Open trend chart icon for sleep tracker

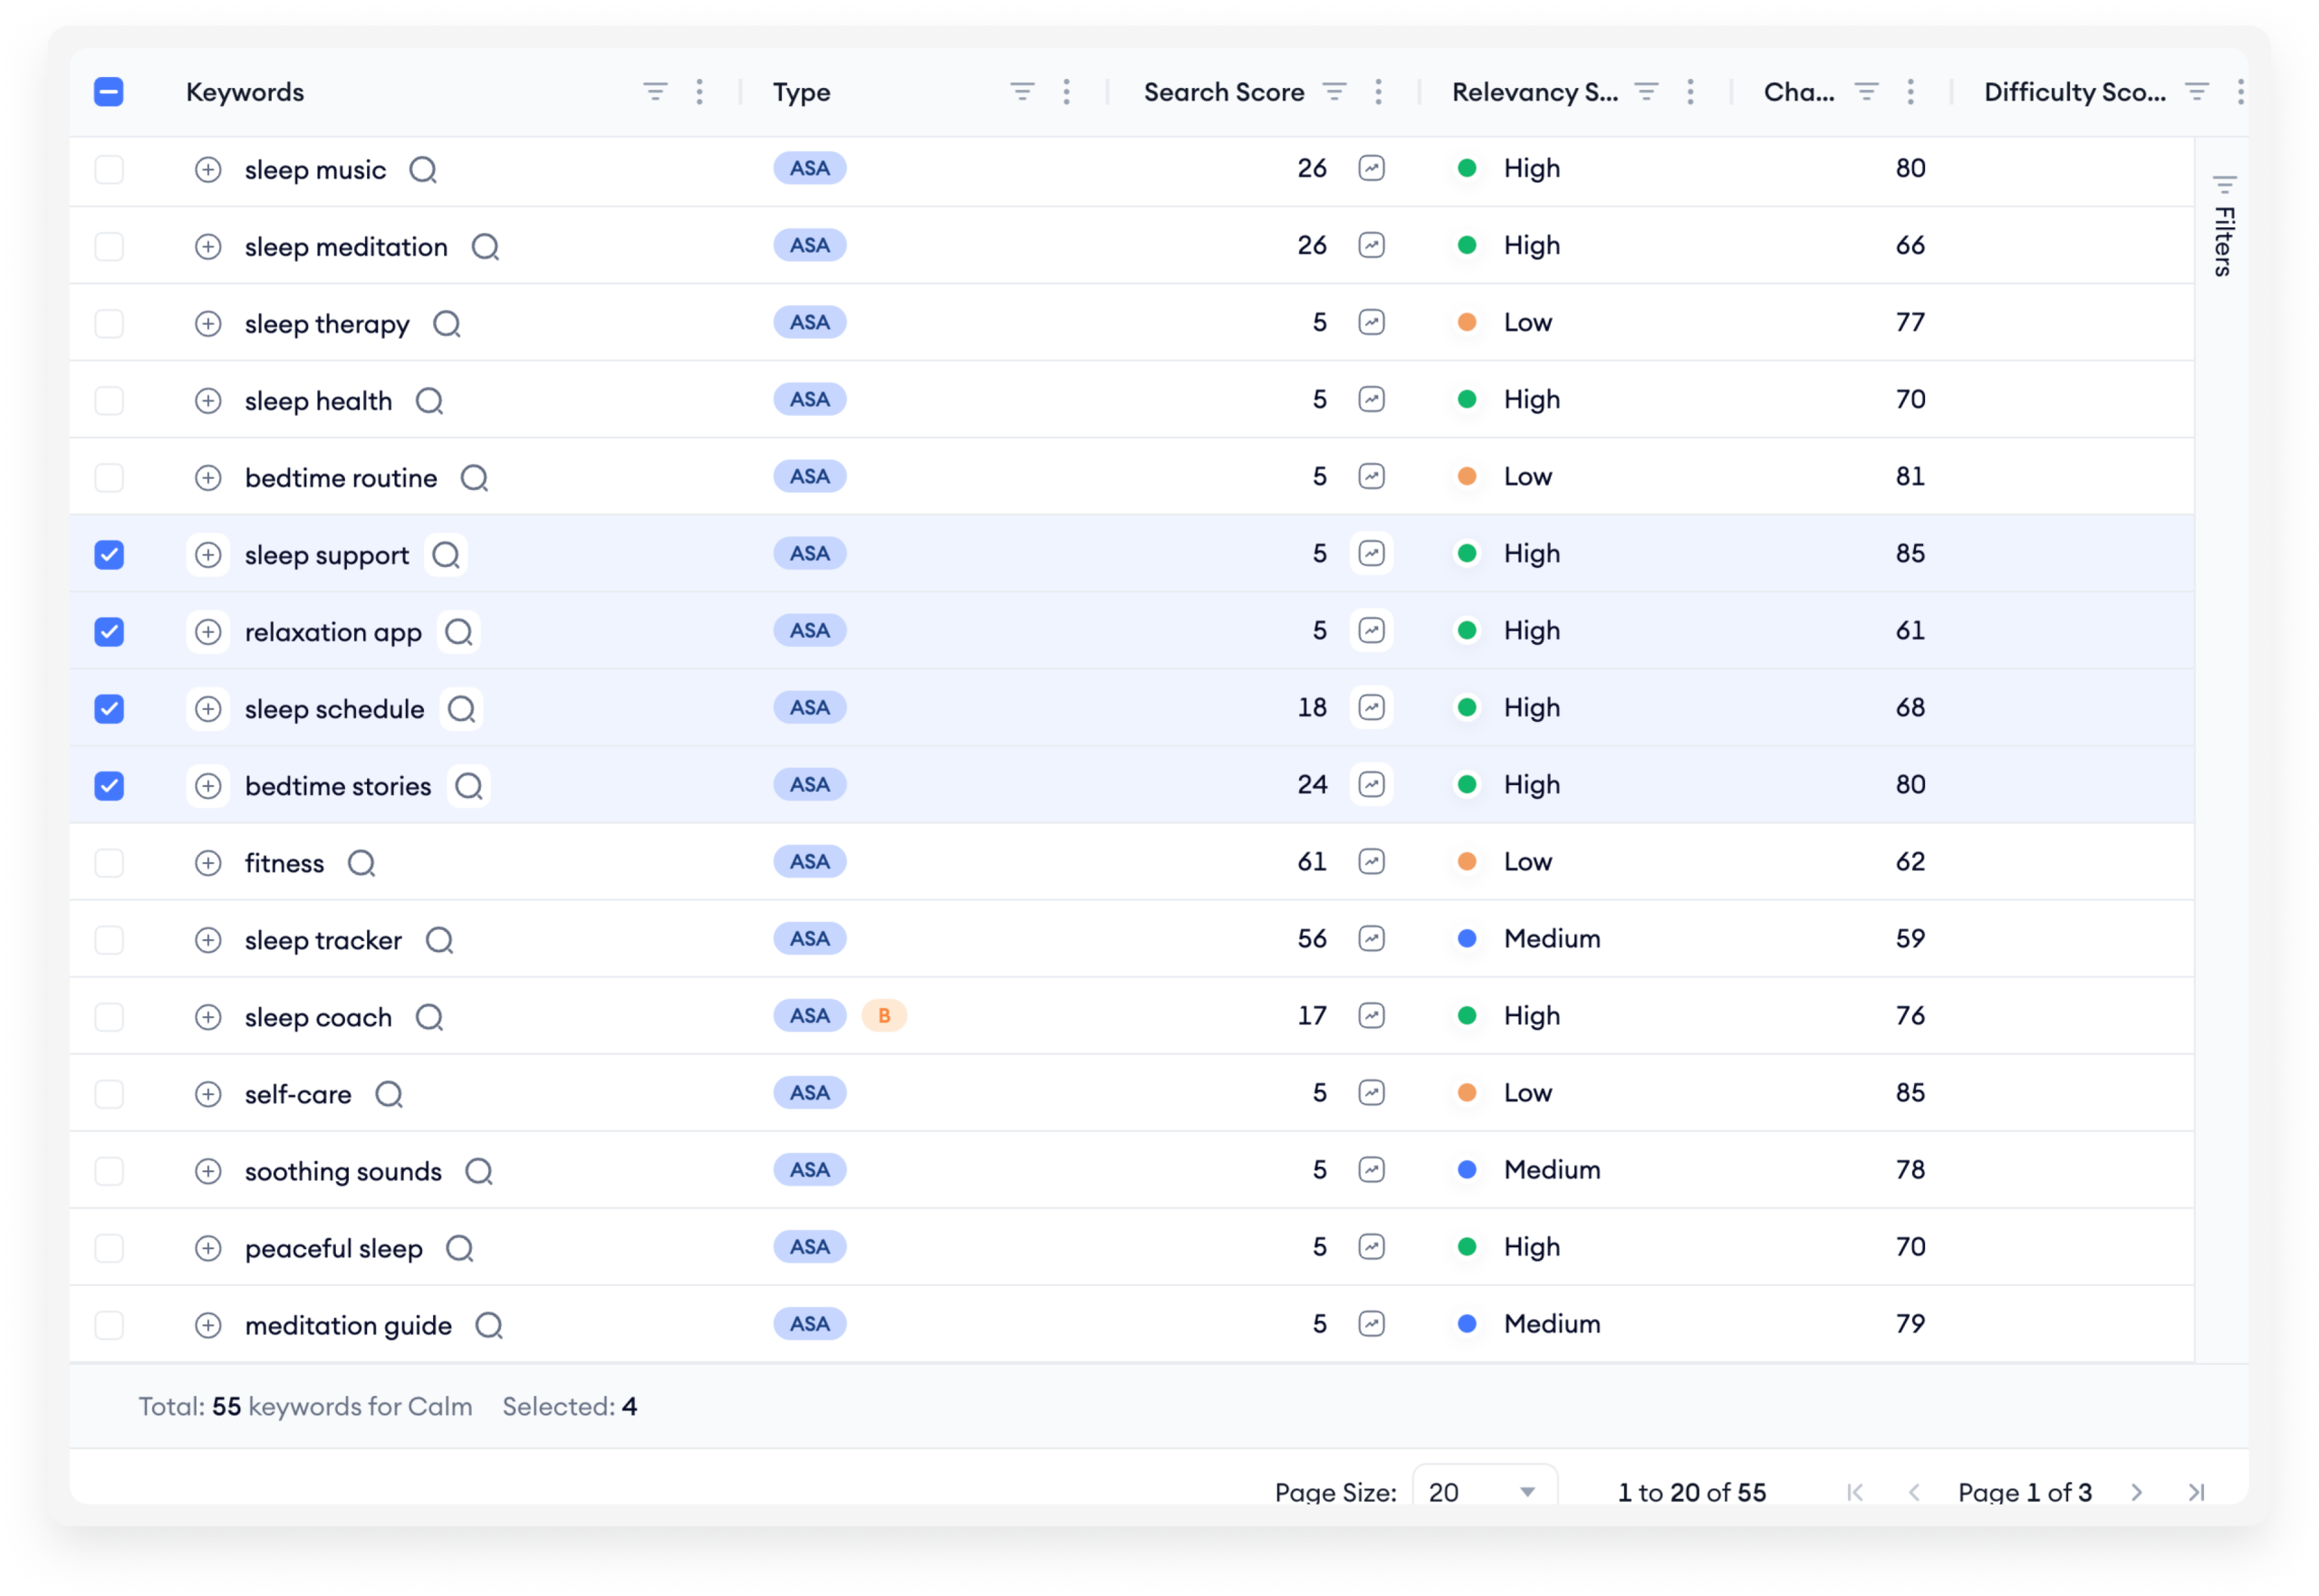1371,938
